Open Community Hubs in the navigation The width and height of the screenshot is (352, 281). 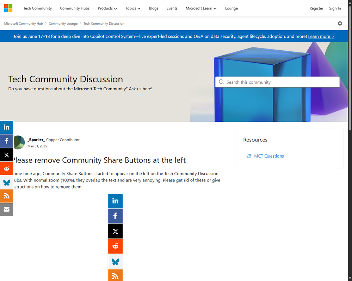[75, 8]
